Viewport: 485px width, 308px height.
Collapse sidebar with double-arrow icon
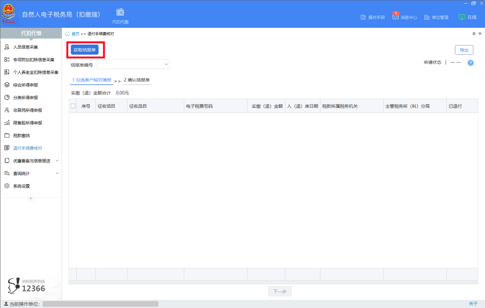31,198
